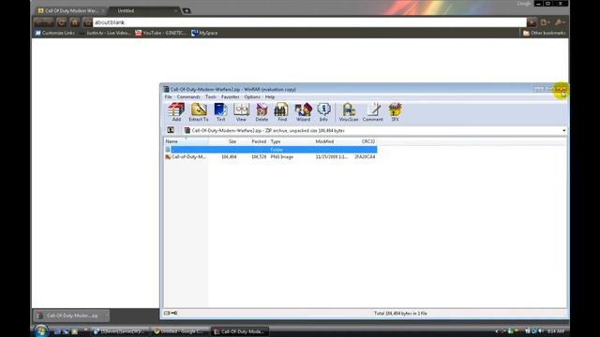Viewport: 600px width, 337px height.
Task: Open the browser wrench settings menu
Action: (x=560, y=22)
